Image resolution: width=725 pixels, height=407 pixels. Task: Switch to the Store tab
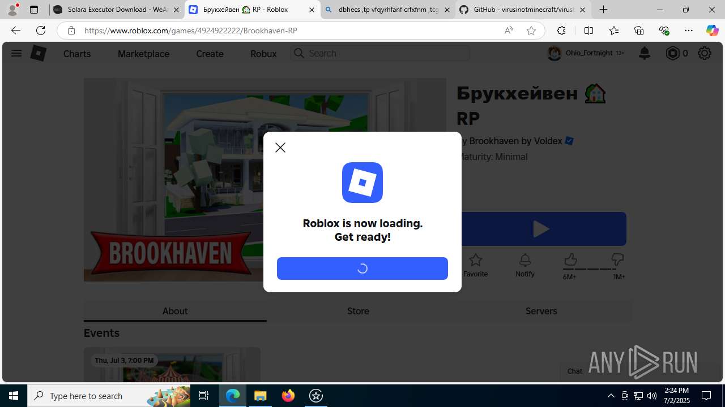tap(358, 311)
